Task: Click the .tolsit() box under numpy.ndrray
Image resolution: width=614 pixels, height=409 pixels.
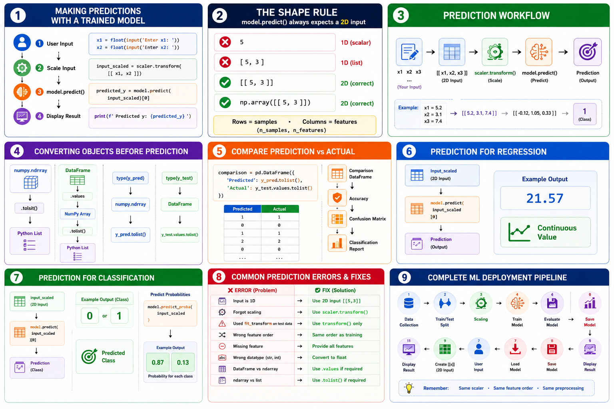Action: point(30,208)
